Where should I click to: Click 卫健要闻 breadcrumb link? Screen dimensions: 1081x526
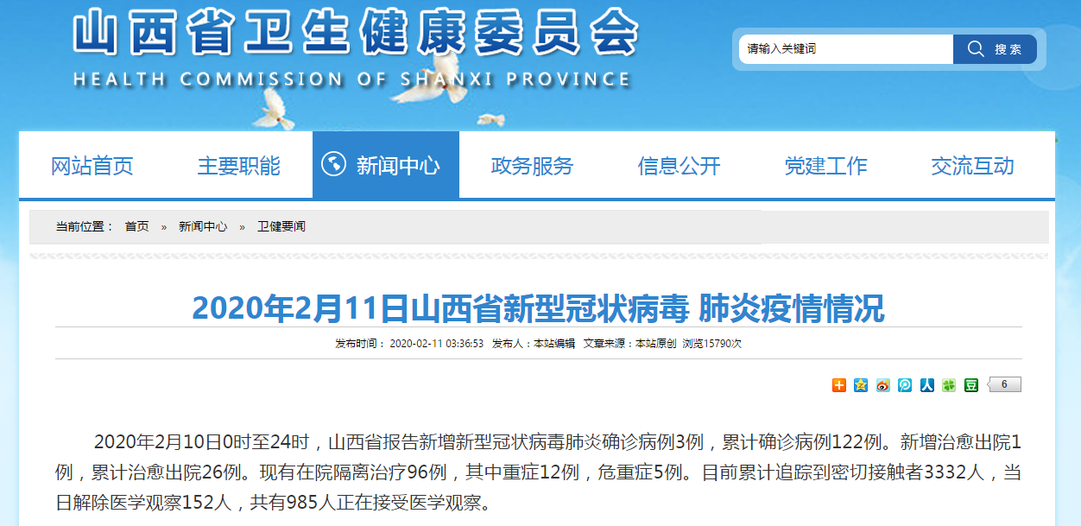coord(281,226)
